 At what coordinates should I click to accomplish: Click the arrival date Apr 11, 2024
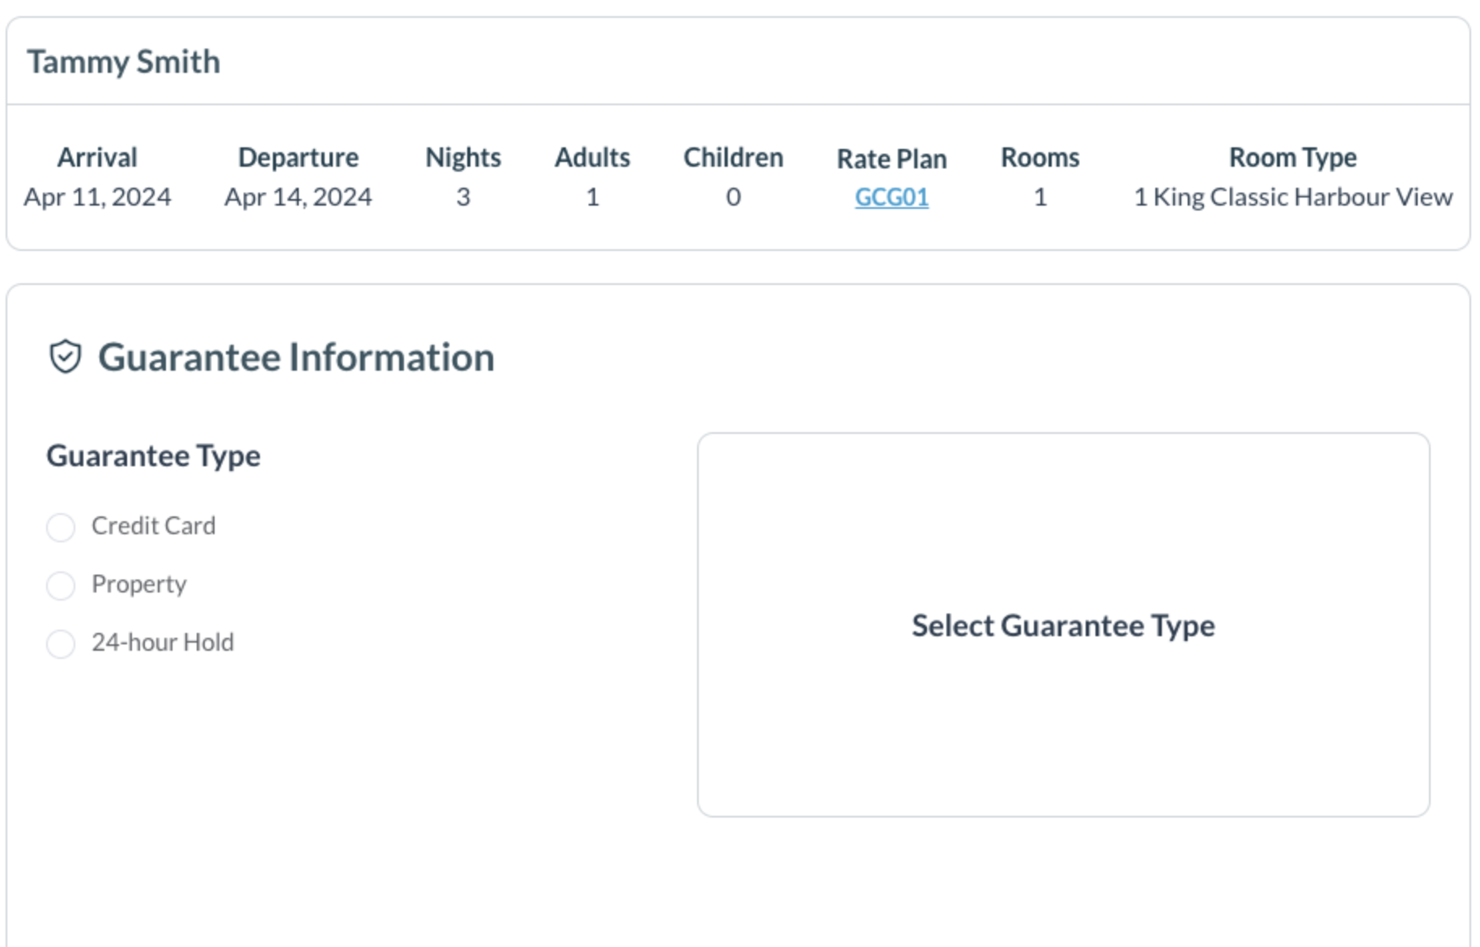tap(96, 196)
